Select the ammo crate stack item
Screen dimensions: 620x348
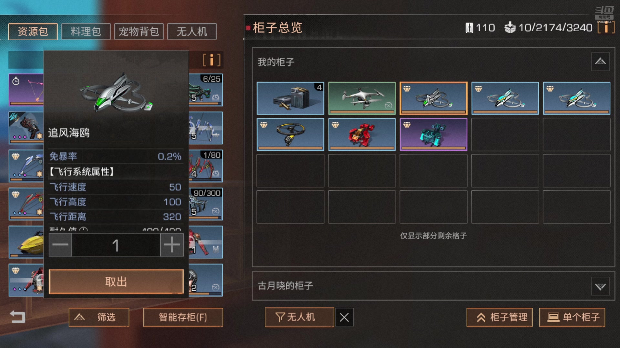pos(290,98)
